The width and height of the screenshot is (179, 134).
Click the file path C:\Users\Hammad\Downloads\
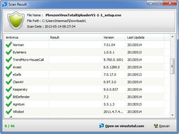coord(64,21)
